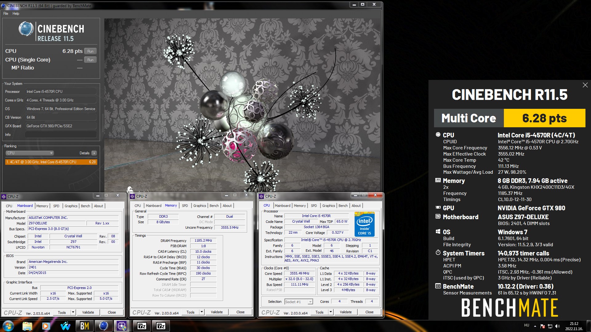Switch to CPU-Z via its taskbar chip icon
Viewport: 591px width, 332px height.
(122, 326)
